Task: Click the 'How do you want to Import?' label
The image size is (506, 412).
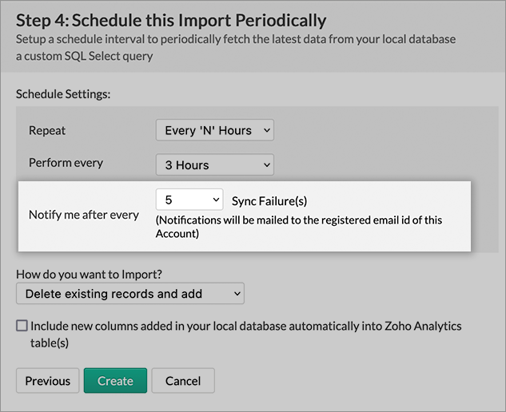Action: click(95, 274)
